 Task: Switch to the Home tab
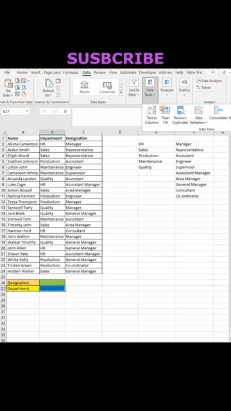[x=22, y=73]
